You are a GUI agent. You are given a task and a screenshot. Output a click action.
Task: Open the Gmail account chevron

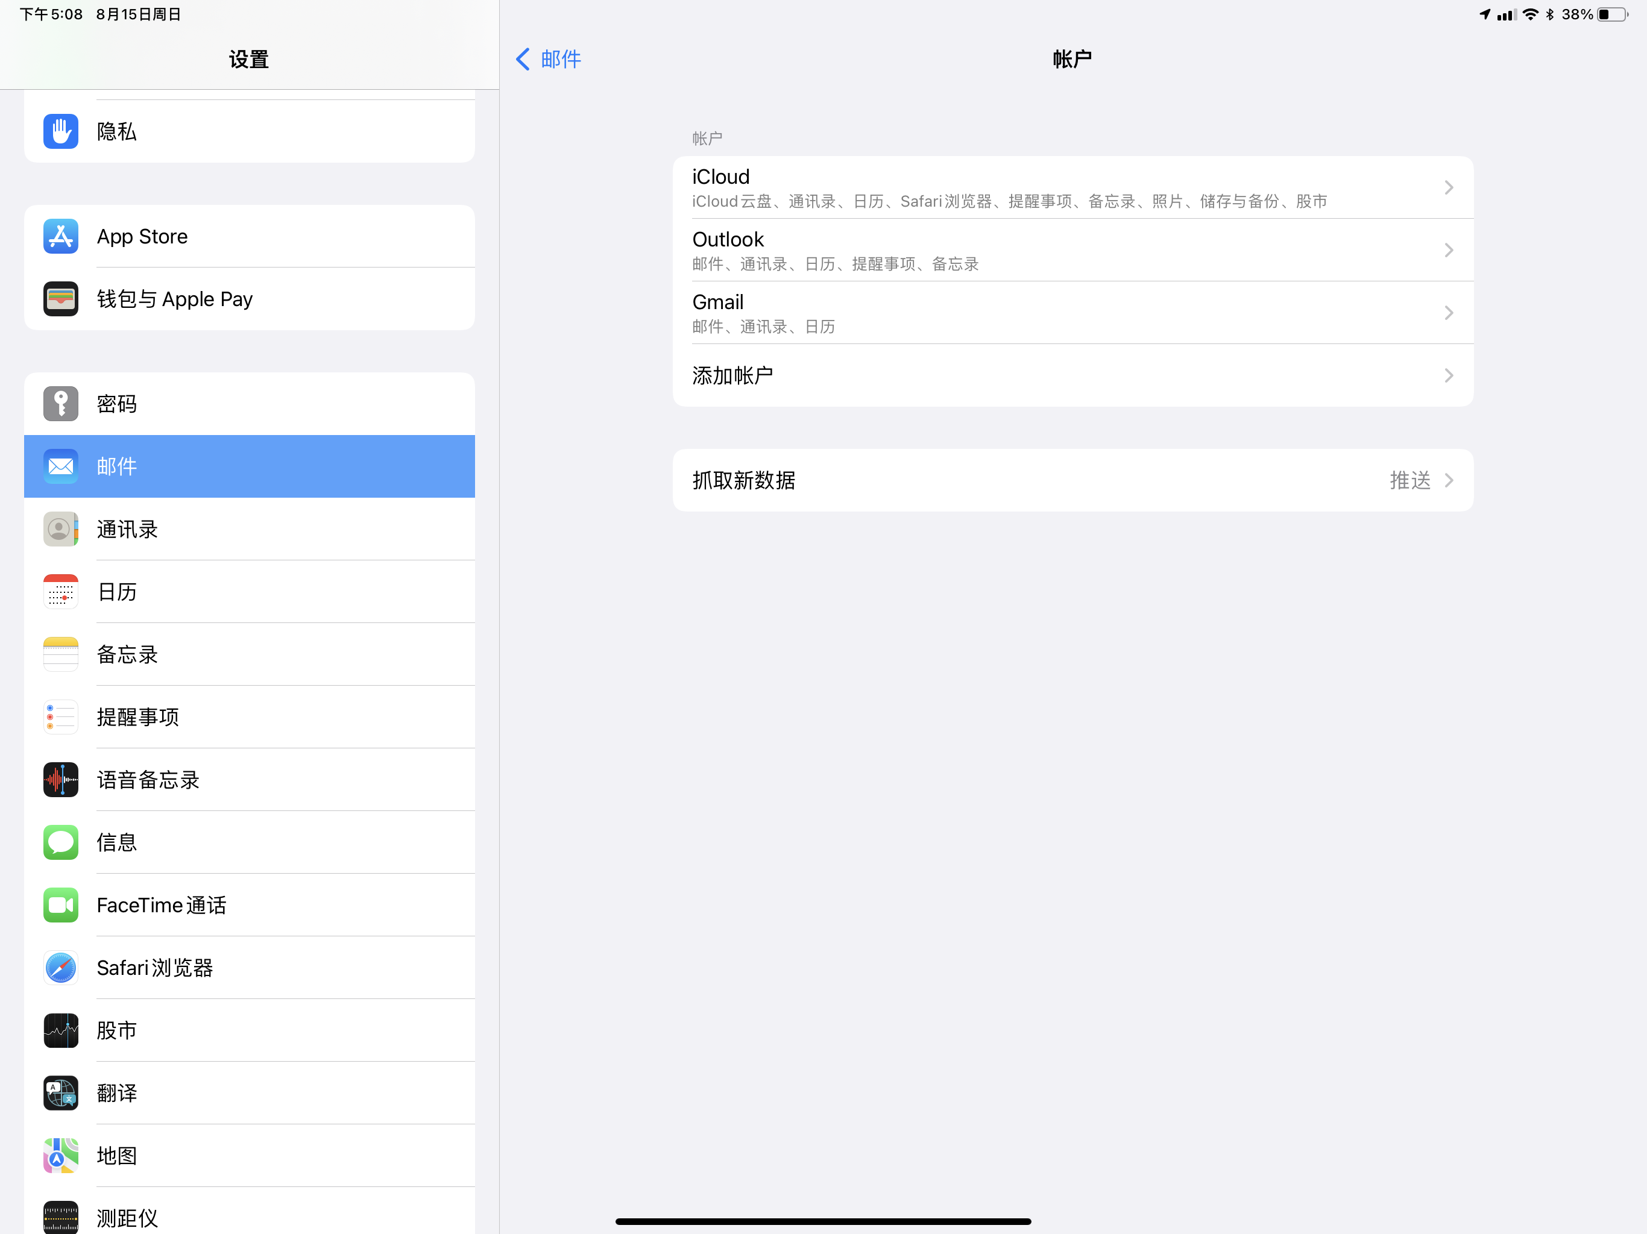click(1448, 313)
